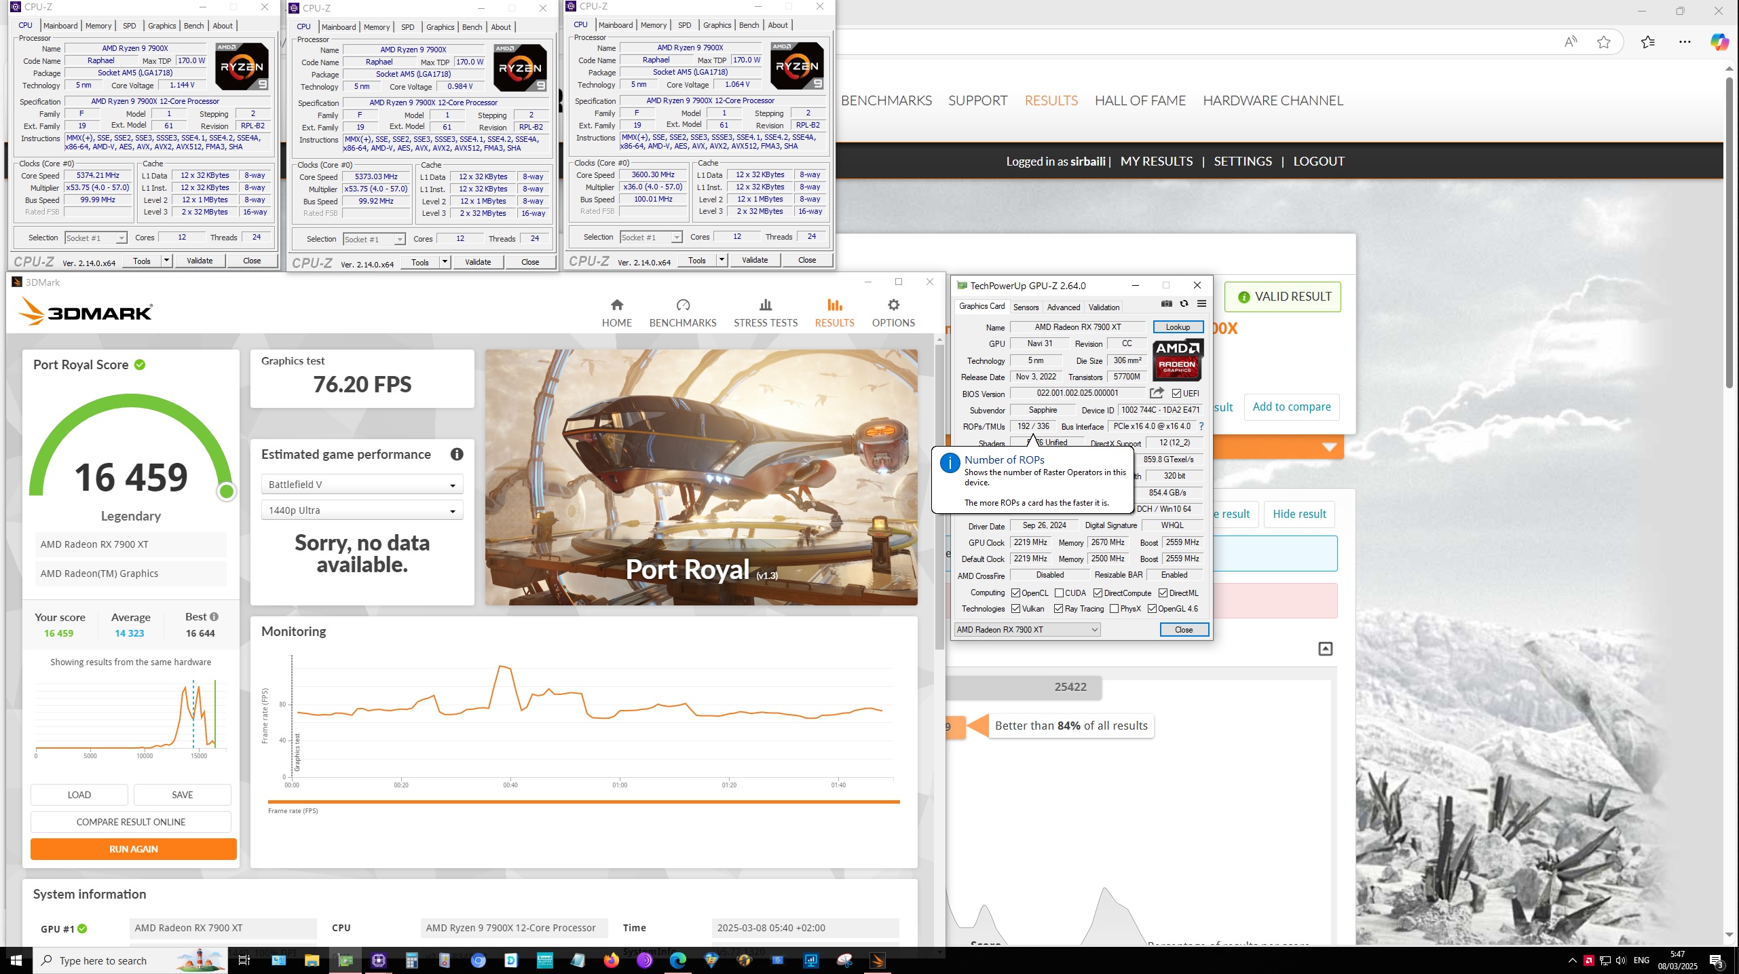1739x974 pixels.
Task: Open Socket #1 dropdown in middle CPU-Z window
Action: [x=374, y=239]
